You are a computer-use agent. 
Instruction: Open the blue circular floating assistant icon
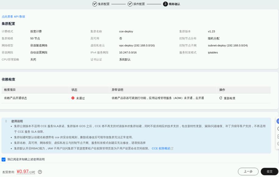tap(278, 121)
